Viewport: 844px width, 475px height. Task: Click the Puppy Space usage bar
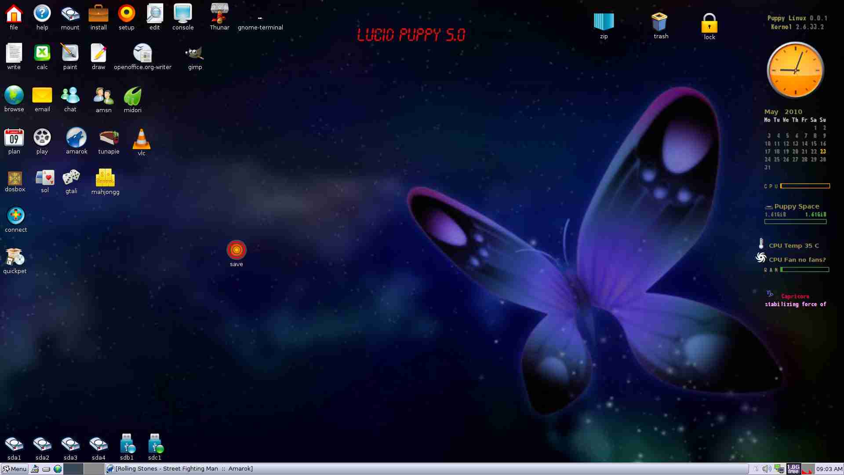(x=795, y=222)
